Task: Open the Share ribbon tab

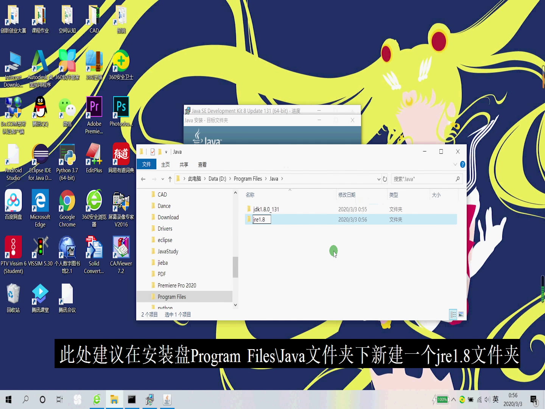Action: point(184,164)
